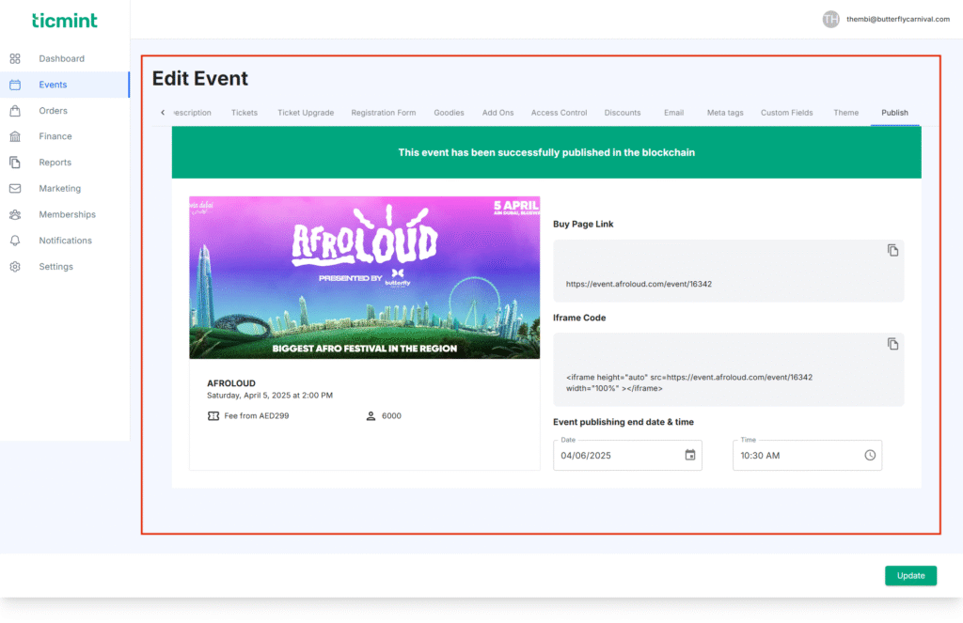
Task: Navigate to Finance
Action: coord(55,136)
